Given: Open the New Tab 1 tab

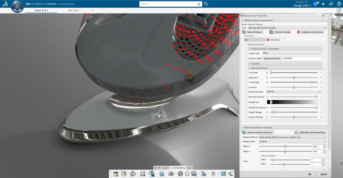Looking at the screenshot, I should tap(74, 10).
